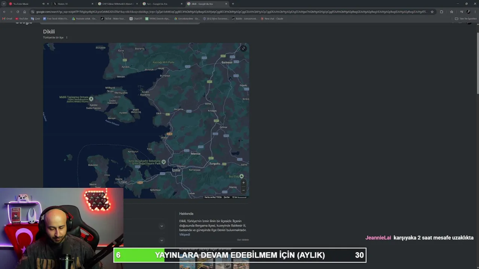Image resolution: width=479 pixels, height=269 pixels.
Task: Open the YouTube bookmark
Action: pyautogui.click(x=22, y=19)
